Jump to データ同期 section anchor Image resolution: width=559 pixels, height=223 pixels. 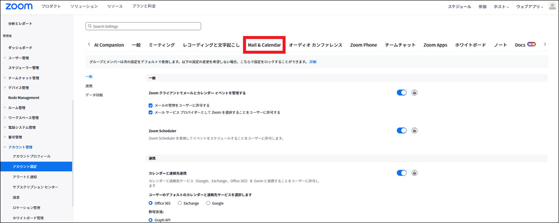click(94, 95)
